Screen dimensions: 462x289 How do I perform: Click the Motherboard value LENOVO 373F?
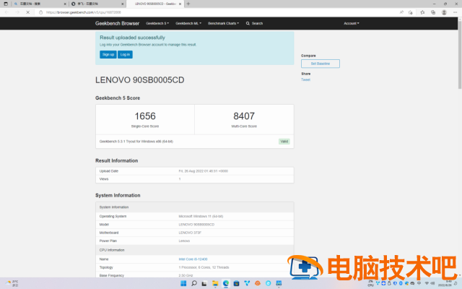pos(190,233)
